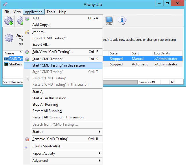This screenshot has height=165, width=186.
Task: Click .\Administrator in the StartServ row
Action: pos(165,64)
